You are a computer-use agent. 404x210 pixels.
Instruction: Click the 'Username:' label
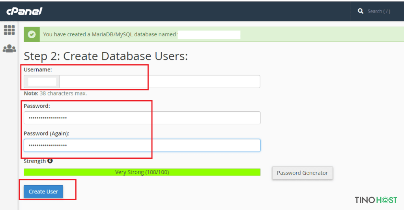coord(38,69)
